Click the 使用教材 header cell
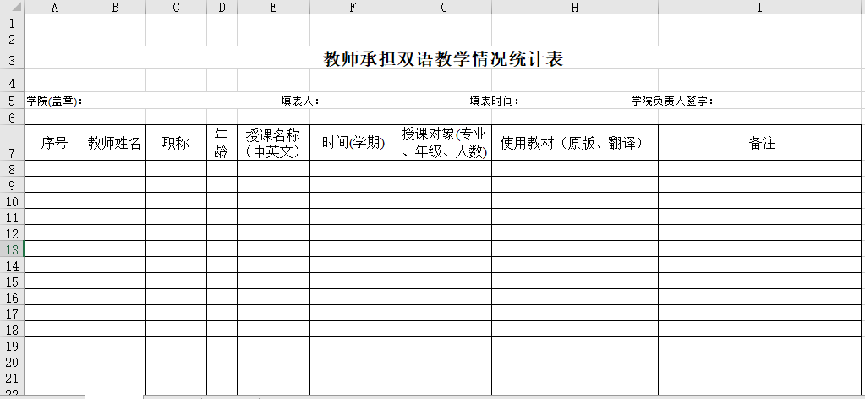Screen dimensions: 865x399 click(575, 143)
